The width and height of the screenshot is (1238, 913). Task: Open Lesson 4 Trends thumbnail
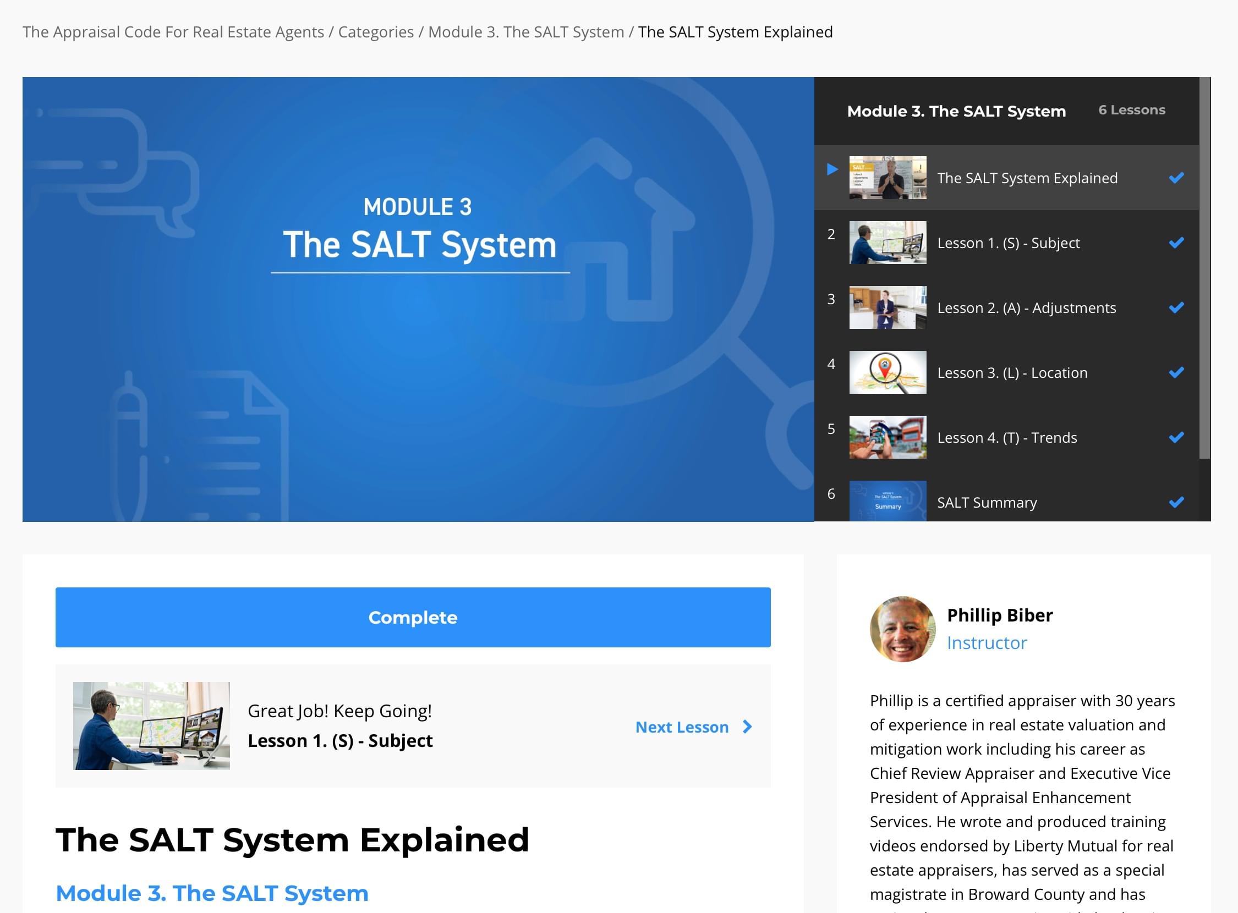pos(888,437)
